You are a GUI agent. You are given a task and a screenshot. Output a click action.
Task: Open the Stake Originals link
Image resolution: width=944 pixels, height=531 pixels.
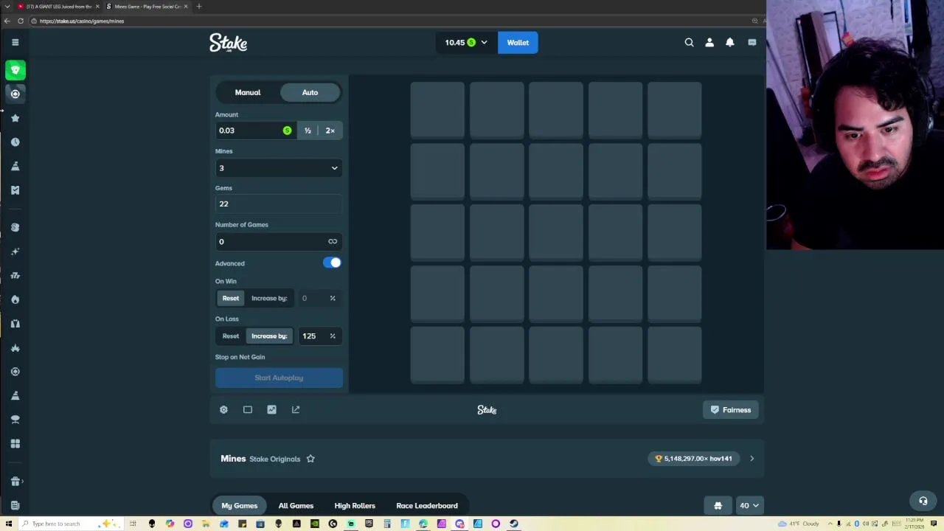[x=274, y=459]
